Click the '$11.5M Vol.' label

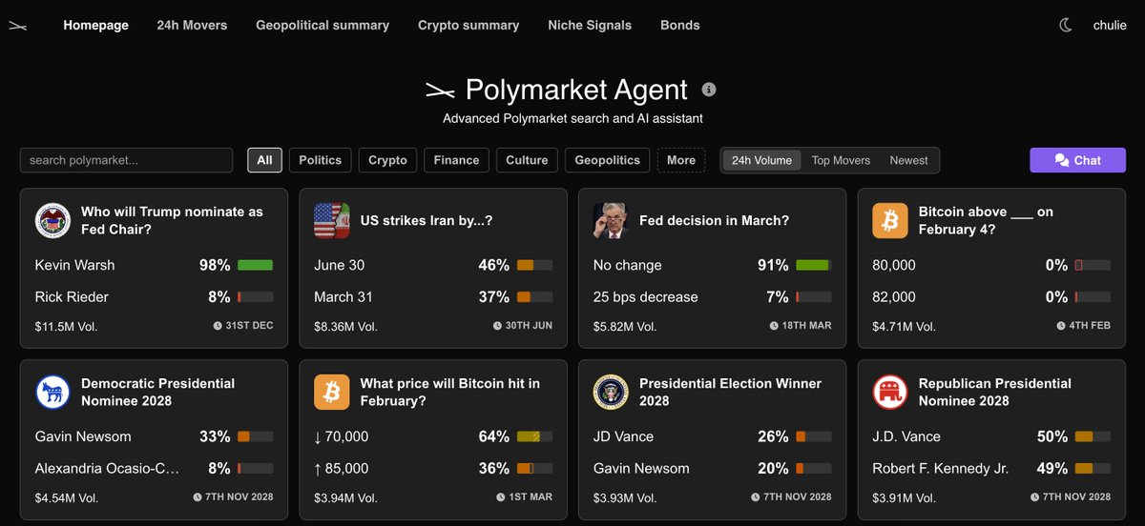point(66,326)
